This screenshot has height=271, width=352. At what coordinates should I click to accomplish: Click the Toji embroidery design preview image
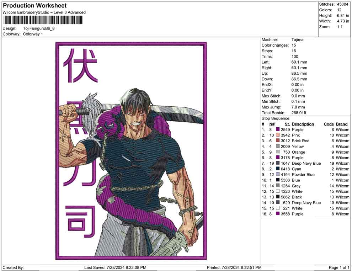(131, 151)
